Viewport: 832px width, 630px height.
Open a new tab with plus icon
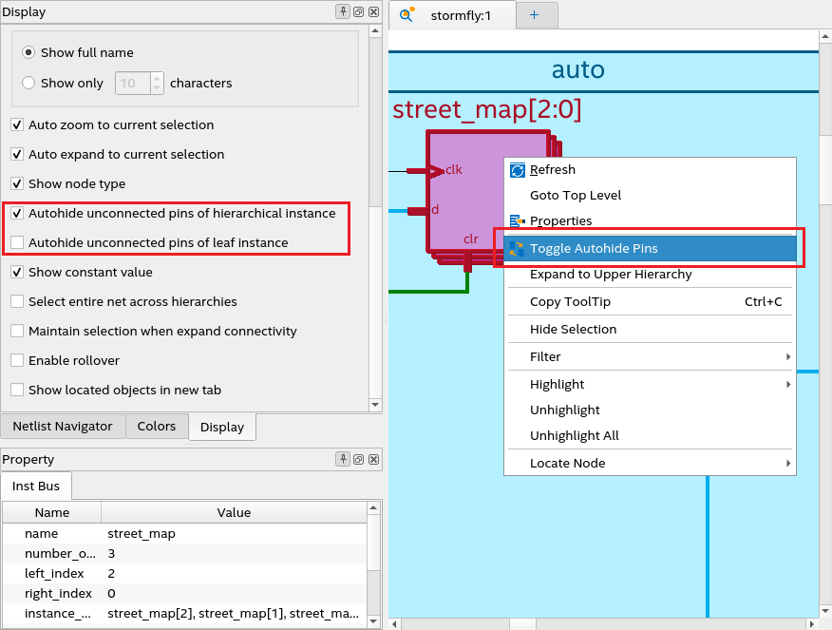tap(534, 15)
